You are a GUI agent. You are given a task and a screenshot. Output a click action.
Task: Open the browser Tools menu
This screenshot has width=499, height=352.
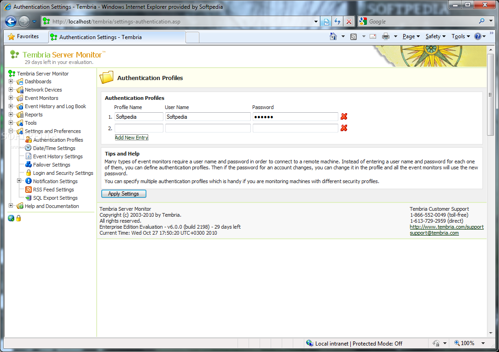point(460,36)
